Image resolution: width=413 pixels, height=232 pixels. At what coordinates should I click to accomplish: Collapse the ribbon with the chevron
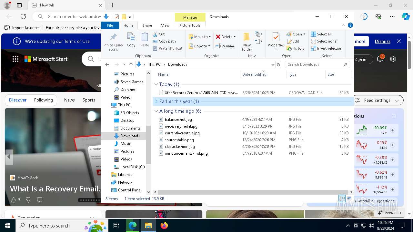(x=343, y=25)
